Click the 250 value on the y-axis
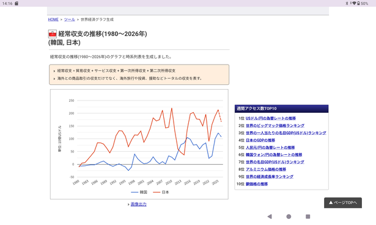Screen dimensions: 376x225 tap(72, 101)
